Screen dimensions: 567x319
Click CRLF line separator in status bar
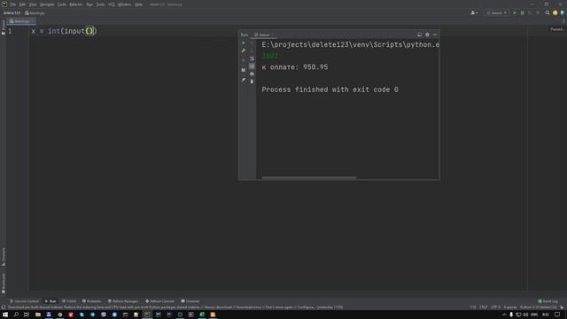484,307
